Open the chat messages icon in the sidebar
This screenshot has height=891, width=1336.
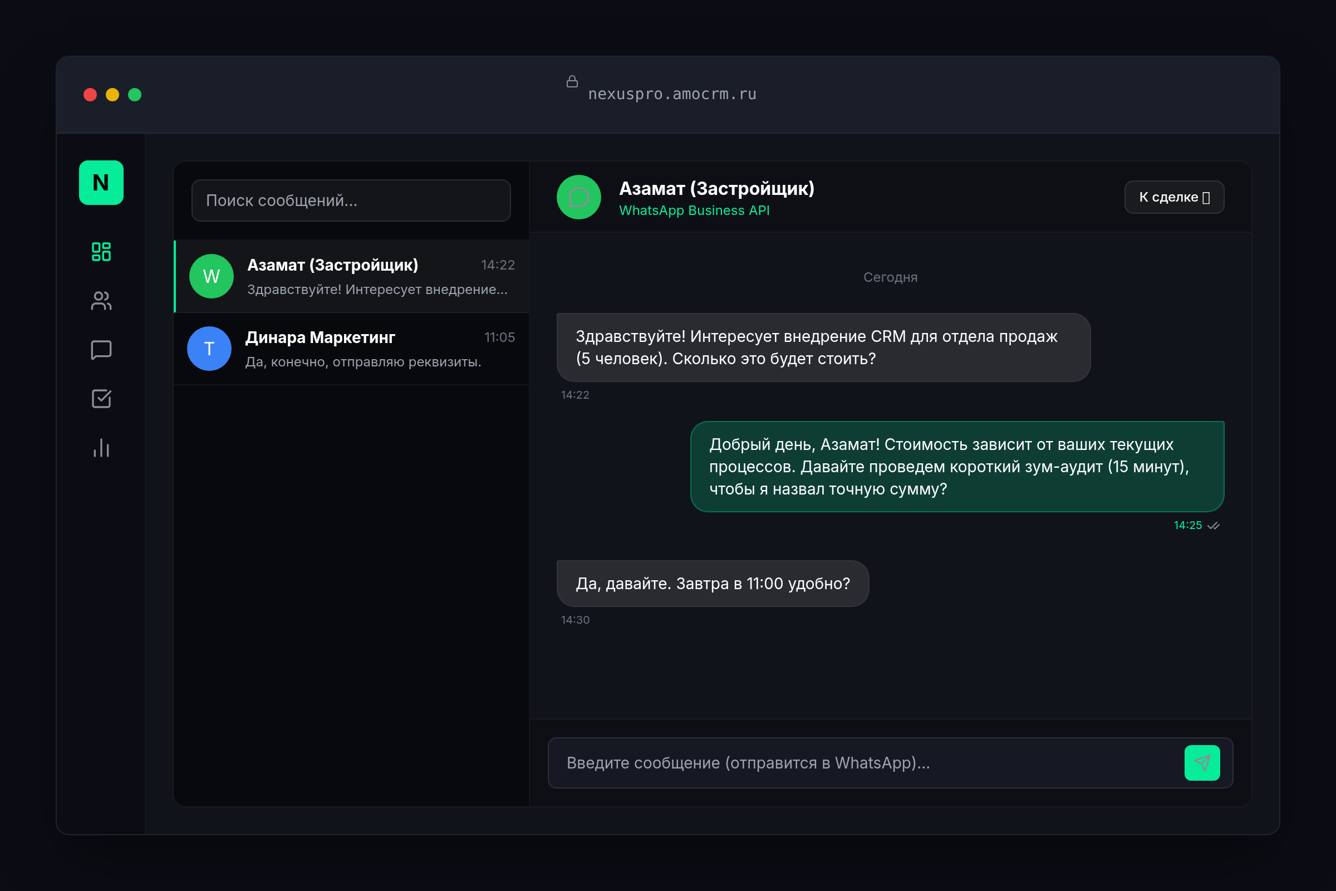click(101, 350)
